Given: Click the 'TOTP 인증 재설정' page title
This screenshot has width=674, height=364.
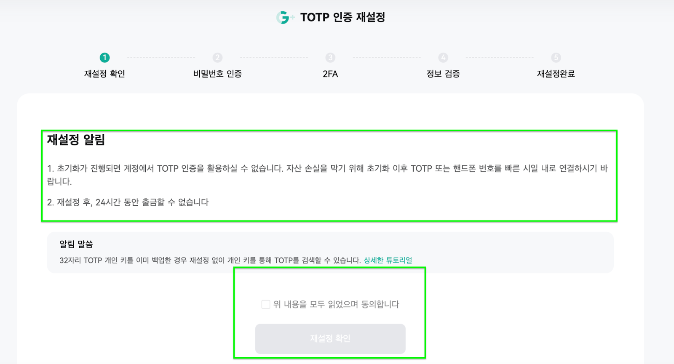Looking at the screenshot, I should 342,17.
